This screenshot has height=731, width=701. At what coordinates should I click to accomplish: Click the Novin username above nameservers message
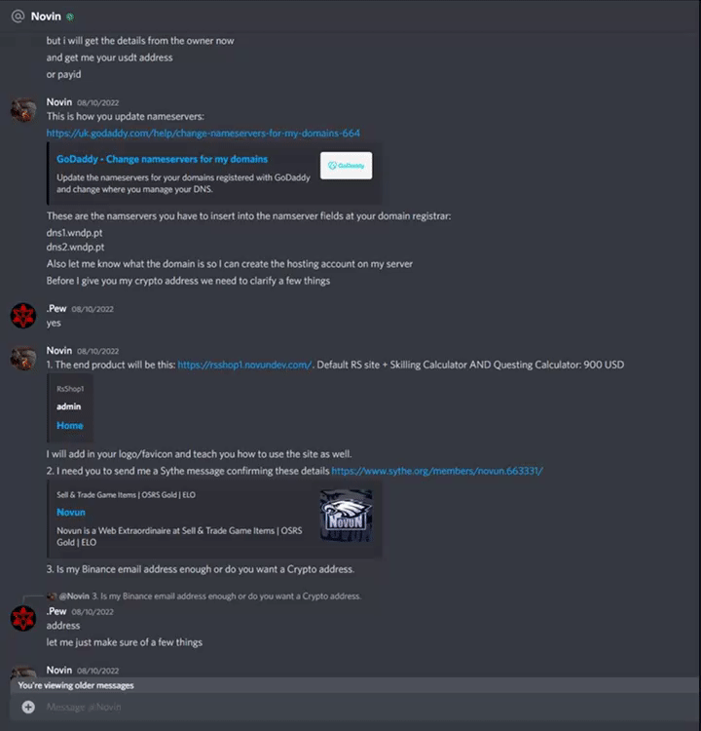pyautogui.click(x=59, y=102)
